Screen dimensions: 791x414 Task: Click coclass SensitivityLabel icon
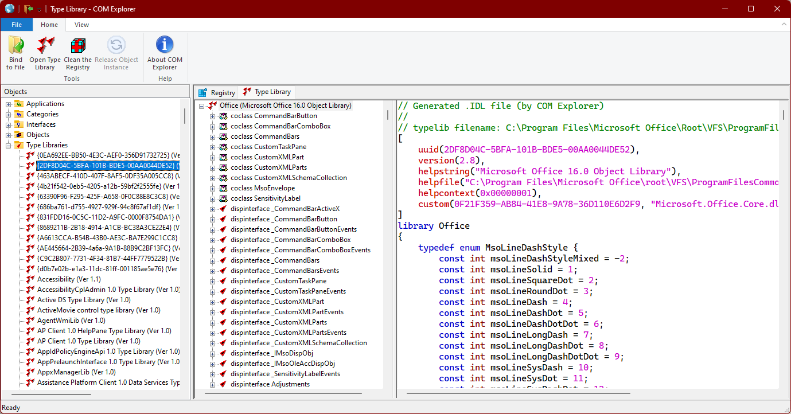point(224,198)
